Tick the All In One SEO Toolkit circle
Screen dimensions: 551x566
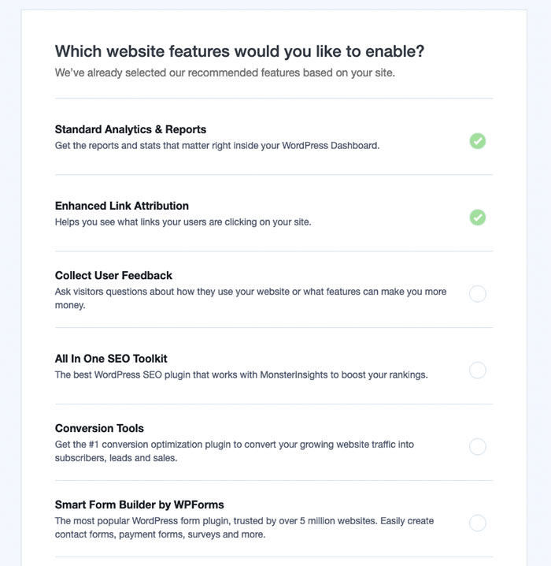click(x=478, y=370)
